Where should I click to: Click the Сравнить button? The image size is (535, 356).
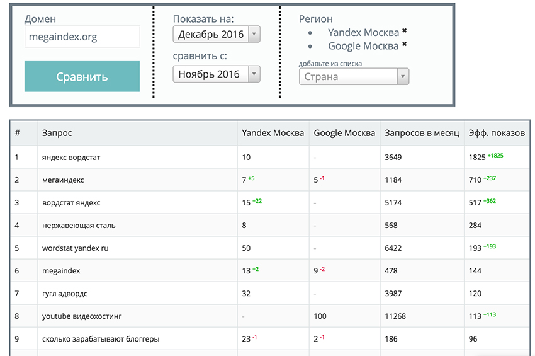coord(82,76)
